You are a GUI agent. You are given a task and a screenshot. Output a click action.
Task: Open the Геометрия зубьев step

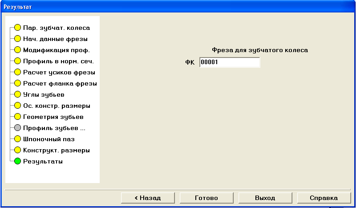(53, 117)
